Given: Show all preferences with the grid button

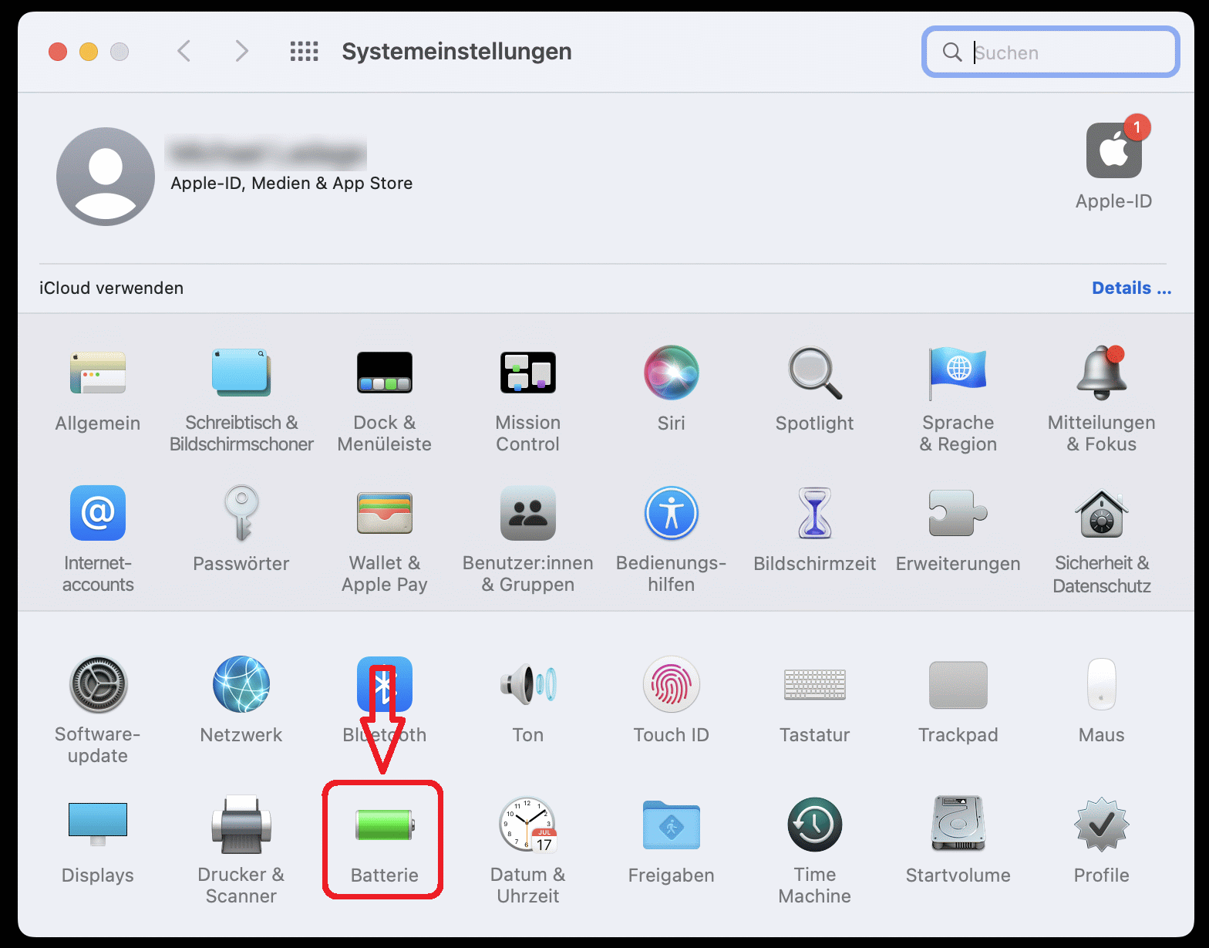Looking at the screenshot, I should (x=305, y=52).
